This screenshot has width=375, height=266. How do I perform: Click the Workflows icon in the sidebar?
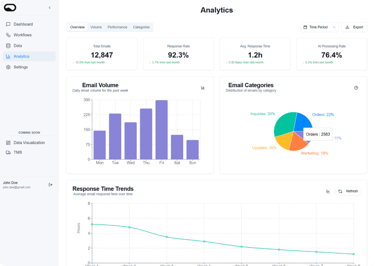pos(8,35)
